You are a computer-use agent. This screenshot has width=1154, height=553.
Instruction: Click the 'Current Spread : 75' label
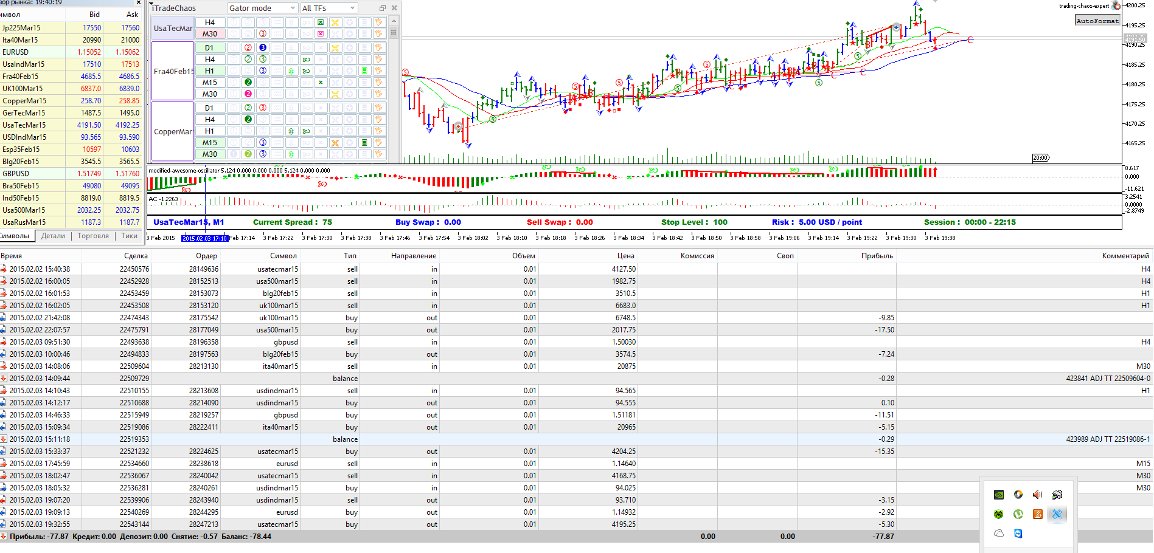pos(293,222)
